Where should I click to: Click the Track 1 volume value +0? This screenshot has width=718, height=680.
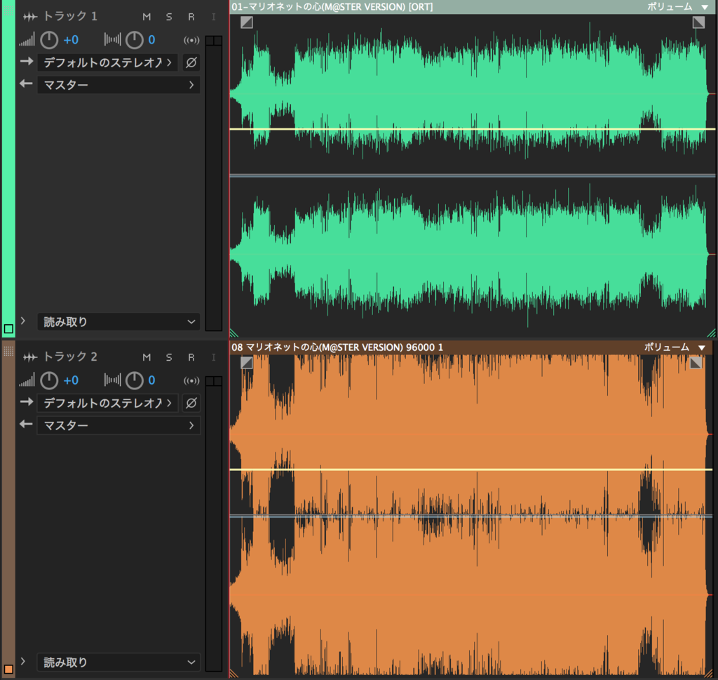pos(71,40)
